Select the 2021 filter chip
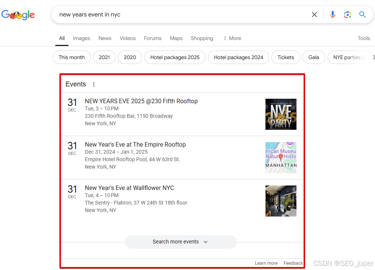Viewport: 375px width, 270px height. [x=104, y=57]
